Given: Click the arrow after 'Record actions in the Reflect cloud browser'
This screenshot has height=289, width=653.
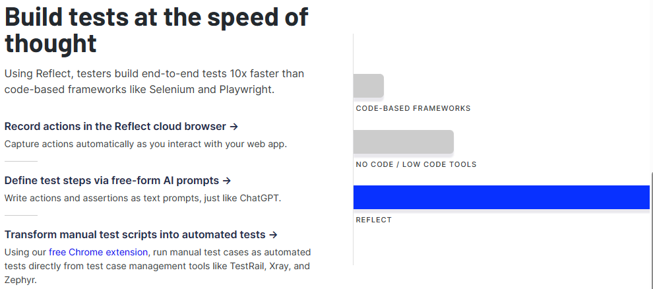Looking at the screenshot, I should pyautogui.click(x=234, y=127).
